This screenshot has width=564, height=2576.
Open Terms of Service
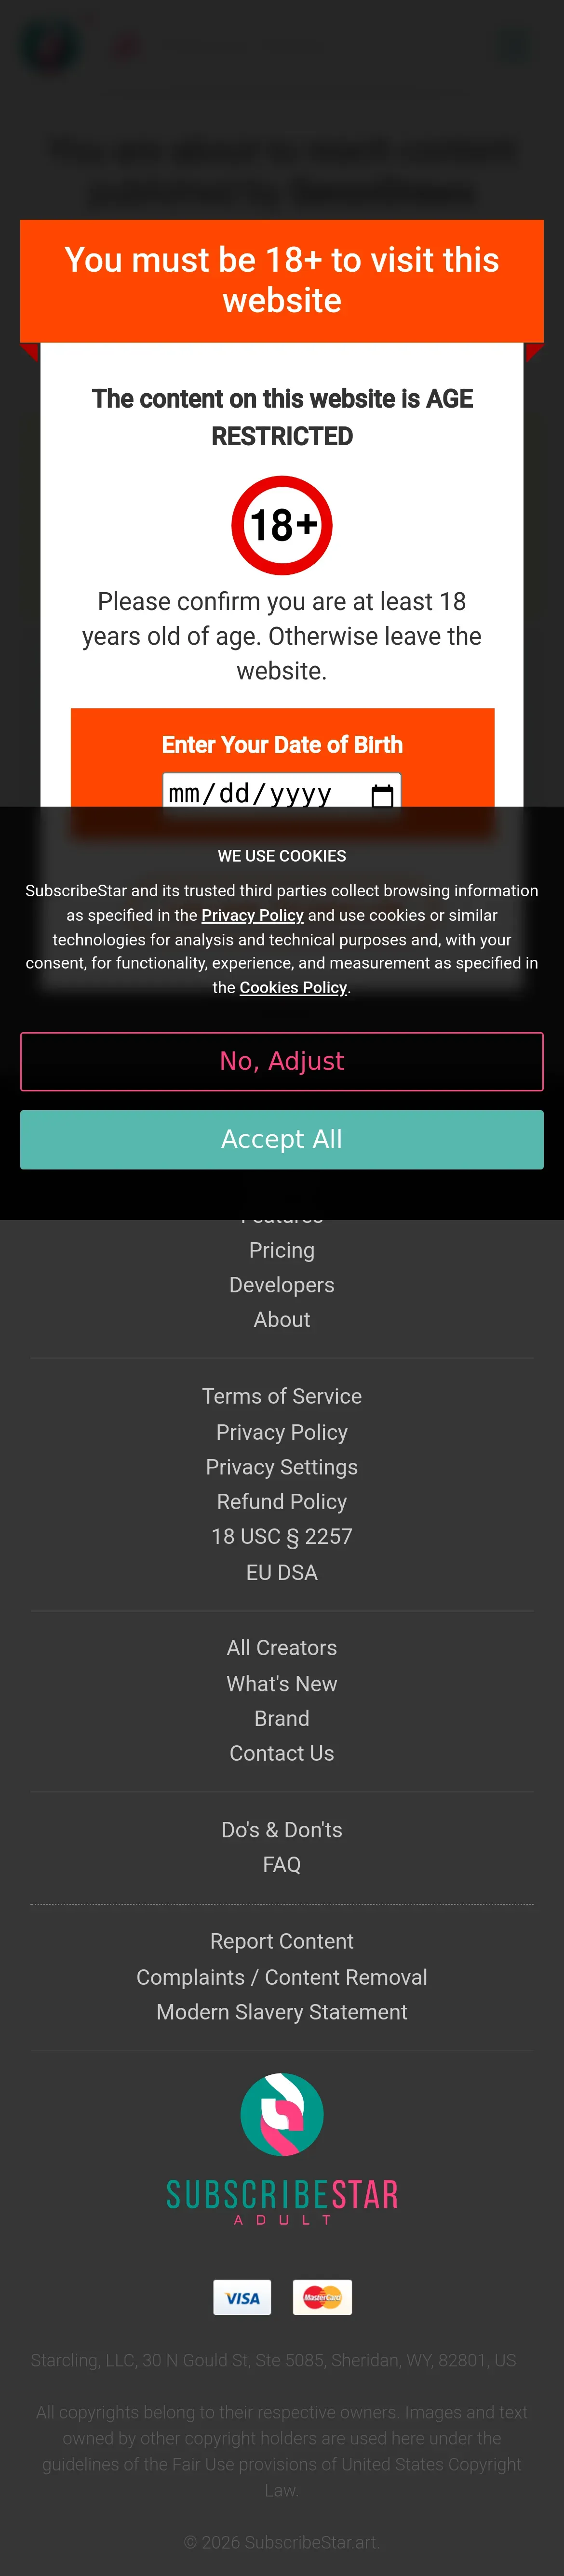[x=282, y=1396]
